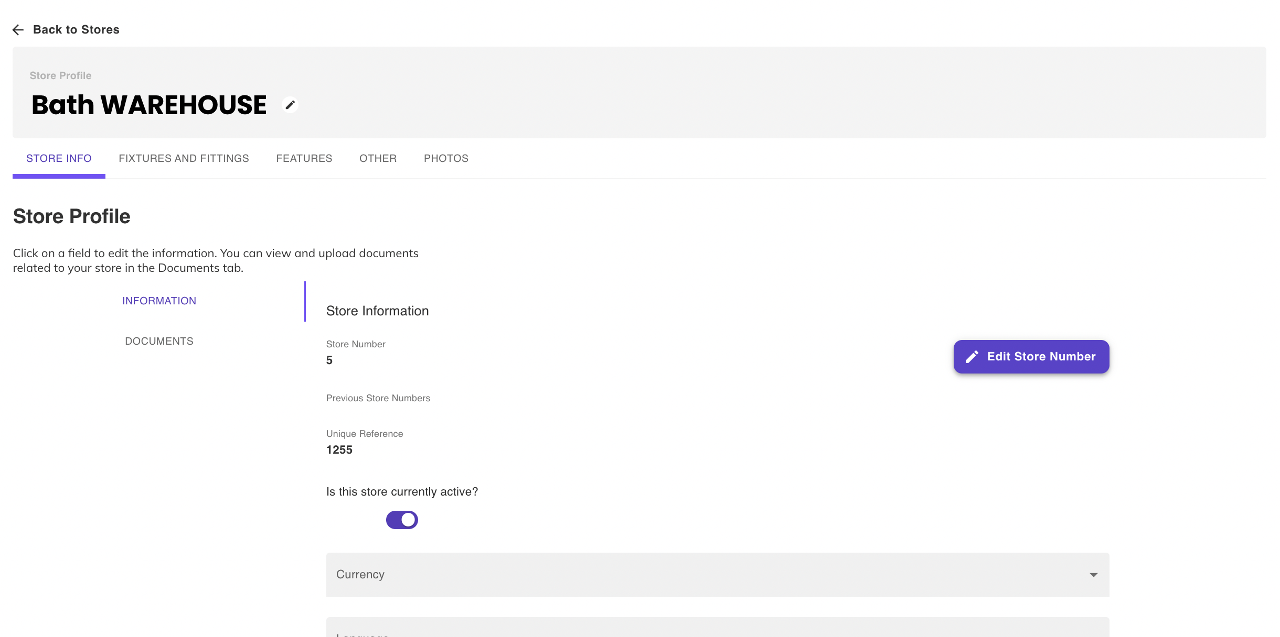This screenshot has height=637, width=1280.
Task: Click the Store Number value 5
Action: pos(329,360)
